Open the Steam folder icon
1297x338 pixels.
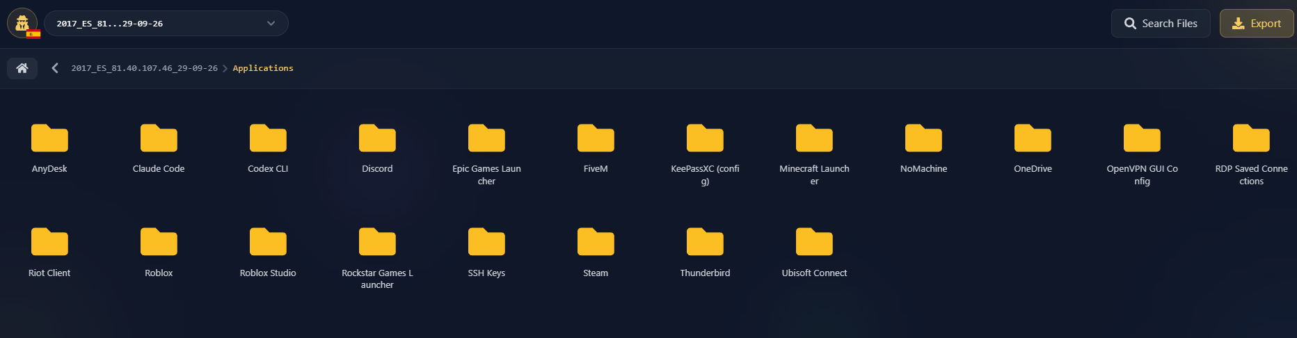[x=596, y=241]
